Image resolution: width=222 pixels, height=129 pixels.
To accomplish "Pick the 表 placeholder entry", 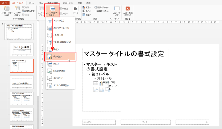I will coord(60,64).
